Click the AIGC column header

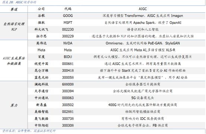[143, 9]
